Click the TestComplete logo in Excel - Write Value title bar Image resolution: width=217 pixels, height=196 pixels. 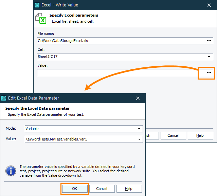tap(37, 5)
